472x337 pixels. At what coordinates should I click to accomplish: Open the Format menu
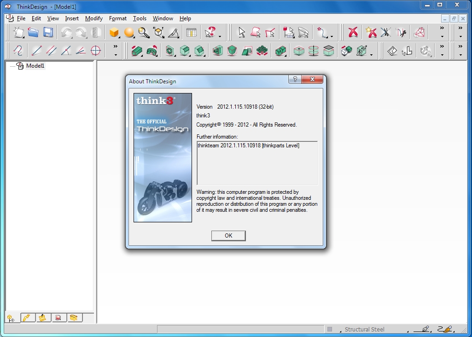pos(118,18)
